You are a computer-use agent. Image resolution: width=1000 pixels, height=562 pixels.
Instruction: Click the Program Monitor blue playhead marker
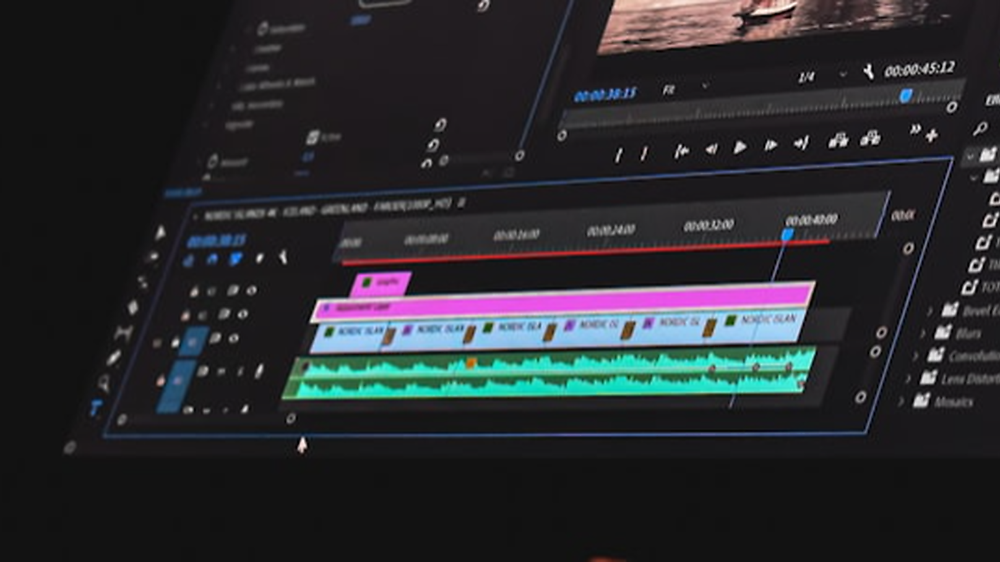tap(906, 95)
